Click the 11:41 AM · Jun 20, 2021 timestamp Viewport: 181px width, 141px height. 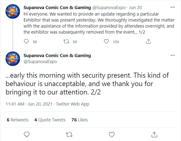(x=29, y=104)
